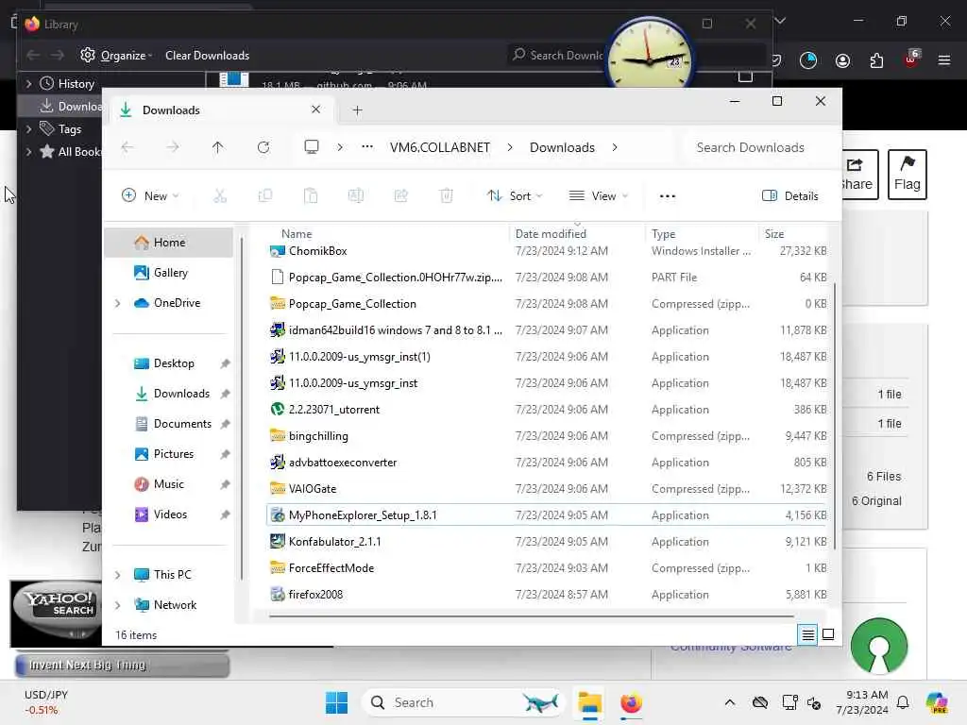Image resolution: width=967 pixels, height=725 pixels.
Task: Expand Network in navigation pane
Action: 118,605
